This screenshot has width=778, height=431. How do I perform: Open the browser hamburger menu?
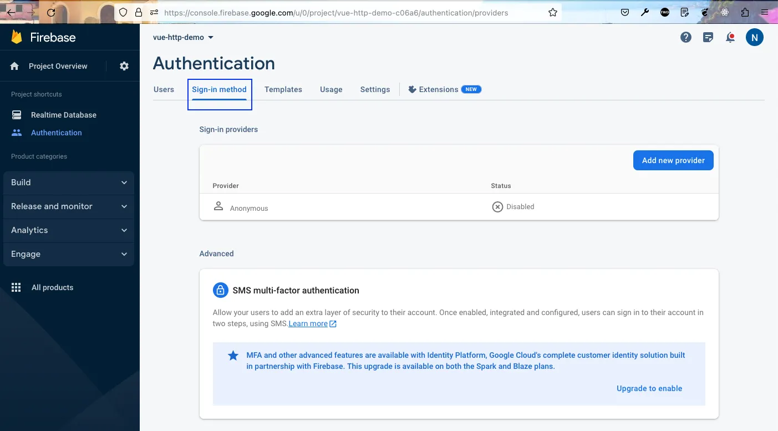click(x=765, y=12)
